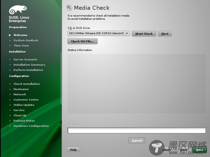Select the Hostname step
210x157 pixels.
click(21, 89)
